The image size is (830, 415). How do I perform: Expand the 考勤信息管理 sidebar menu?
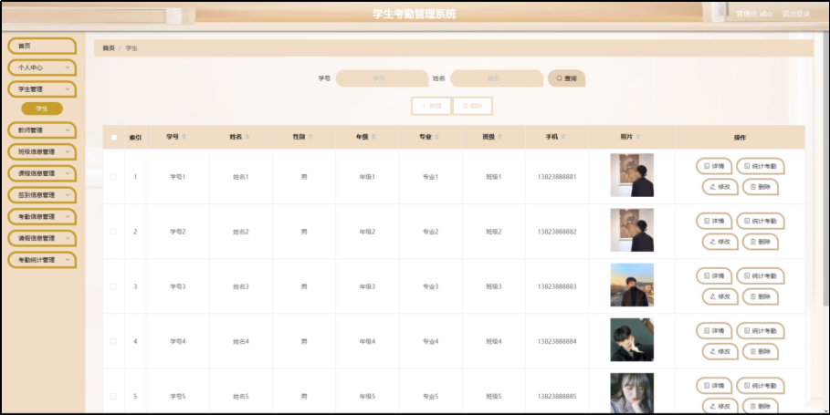(42, 217)
